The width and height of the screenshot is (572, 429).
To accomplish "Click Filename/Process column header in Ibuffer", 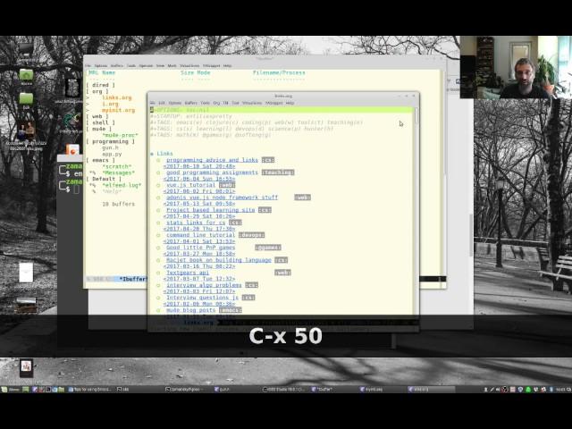I will coord(279,72).
